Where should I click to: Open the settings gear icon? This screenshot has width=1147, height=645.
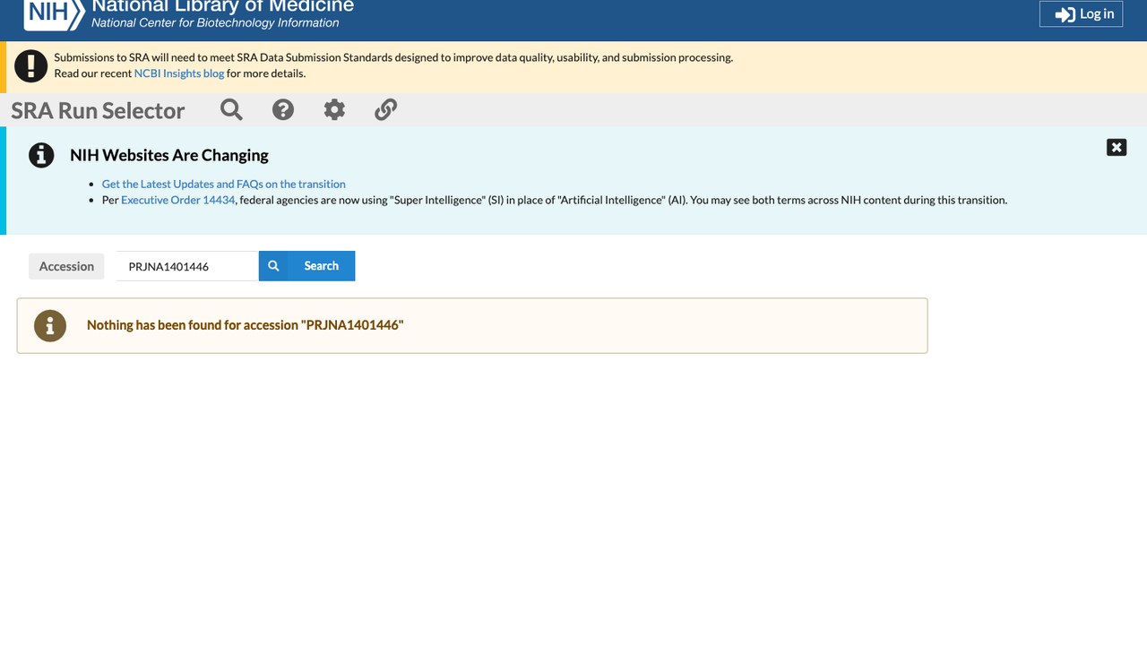click(x=334, y=109)
